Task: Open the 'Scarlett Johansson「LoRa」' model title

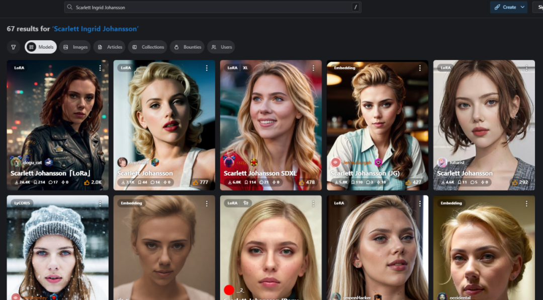Action: (x=51, y=173)
